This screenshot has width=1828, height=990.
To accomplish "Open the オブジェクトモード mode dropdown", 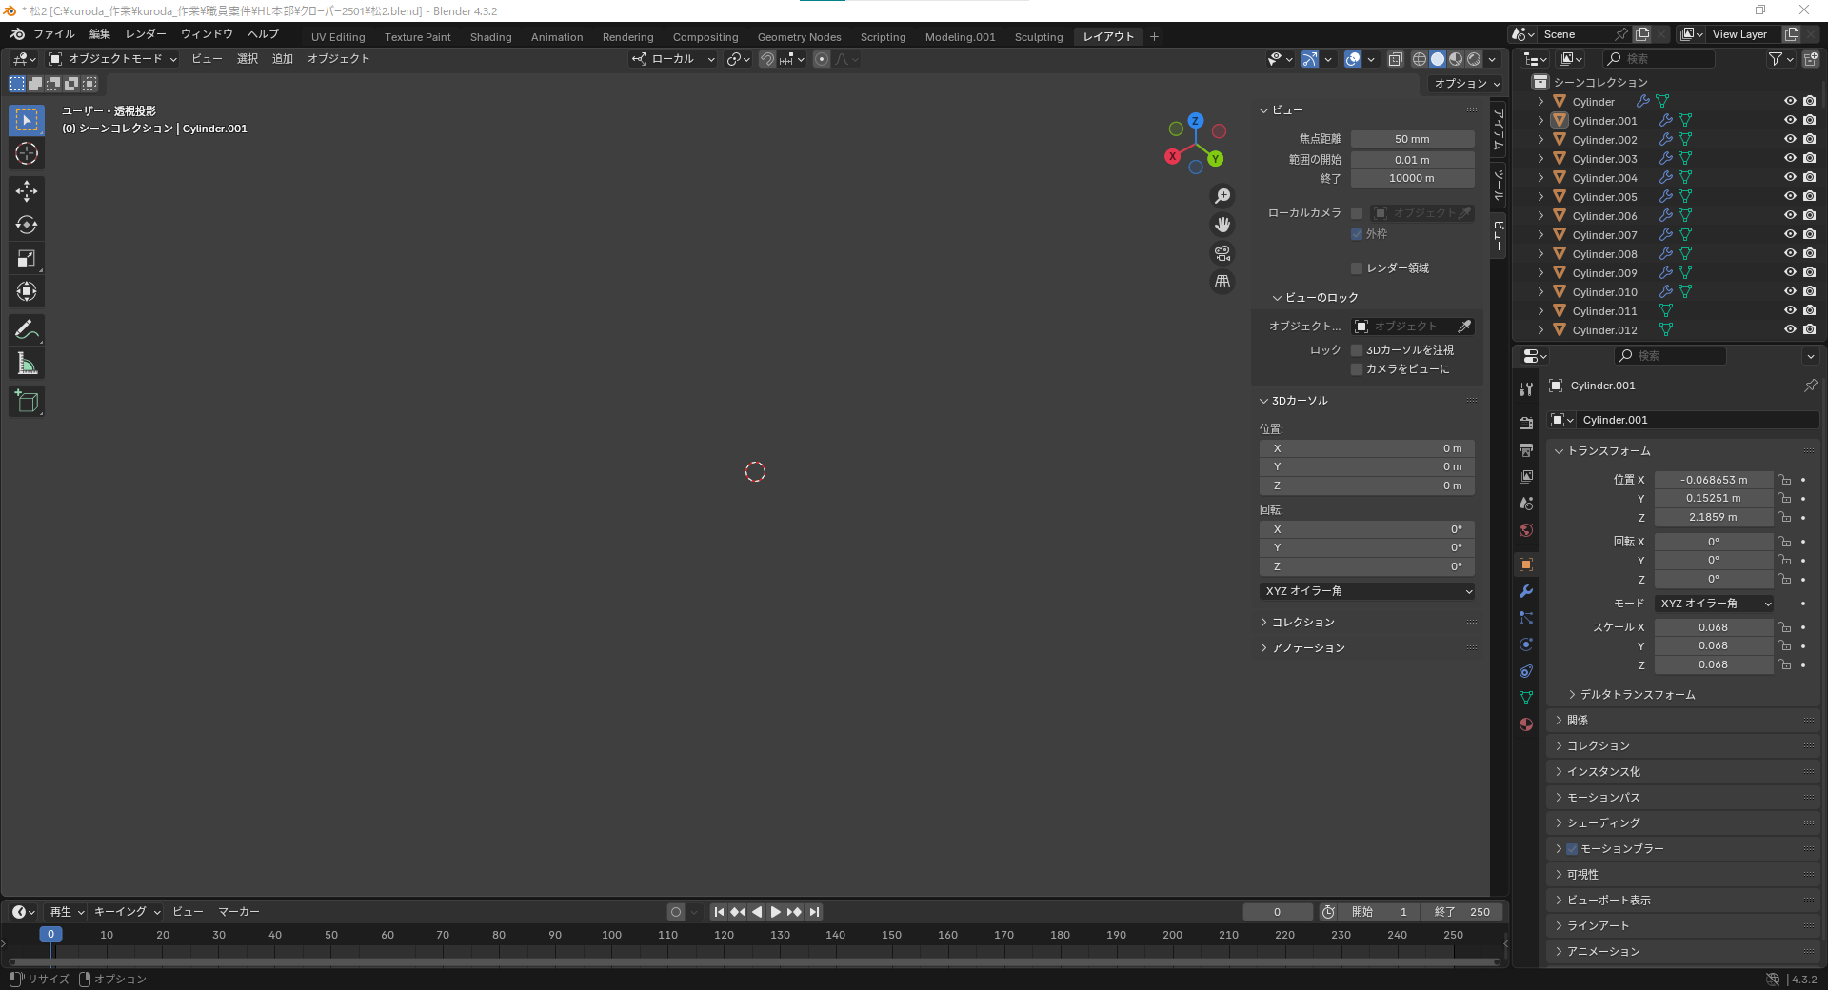I will (x=113, y=59).
